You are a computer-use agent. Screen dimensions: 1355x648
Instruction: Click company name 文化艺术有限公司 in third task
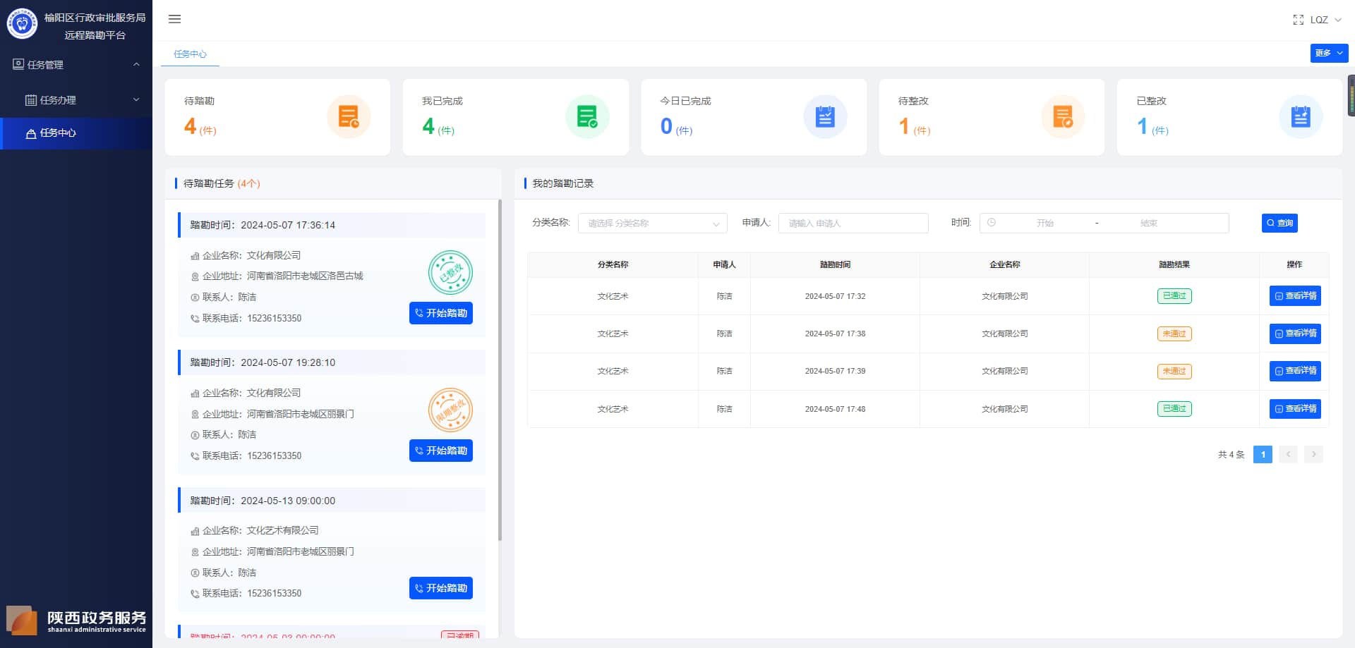(282, 530)
